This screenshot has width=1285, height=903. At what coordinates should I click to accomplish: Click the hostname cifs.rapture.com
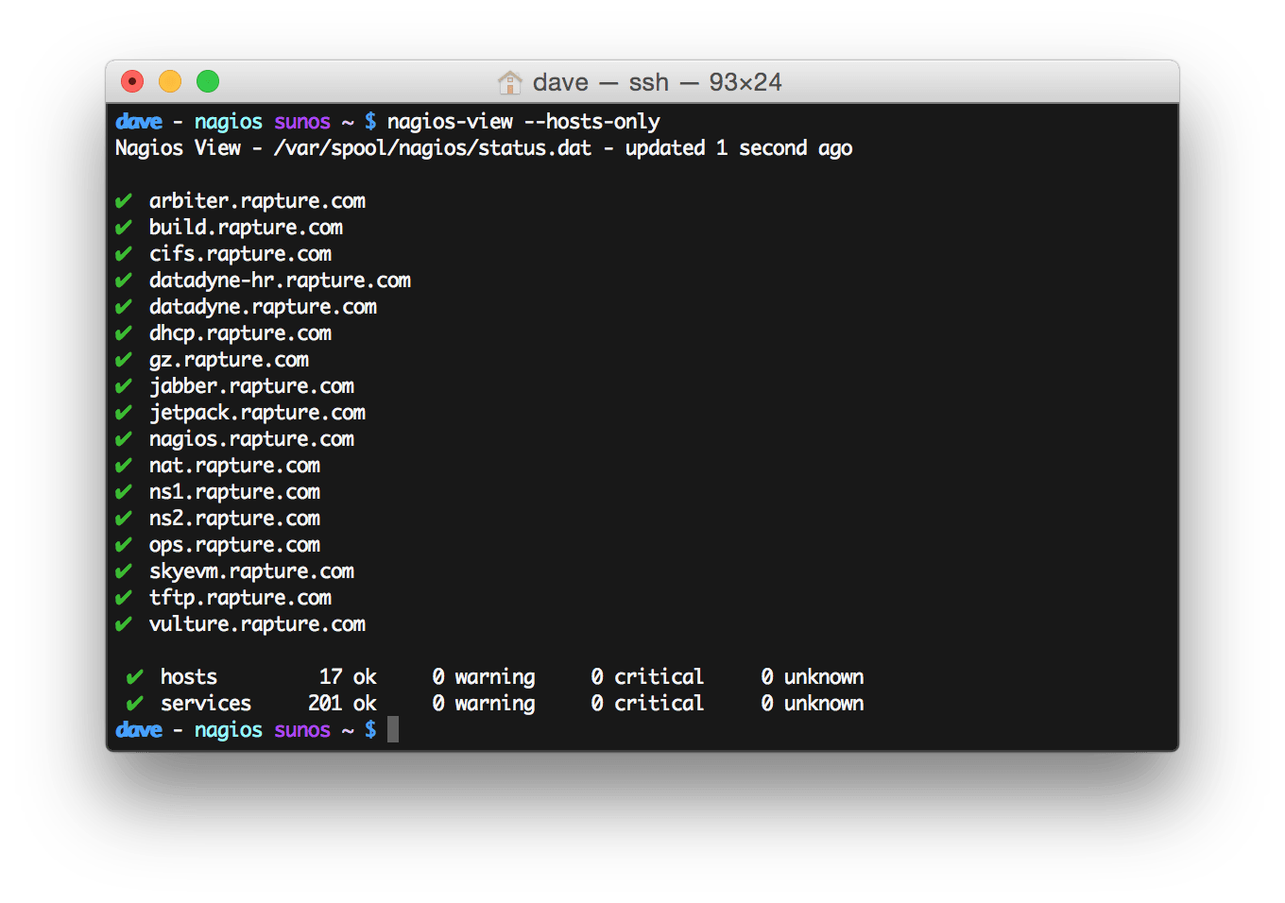[x=240, y=254]
